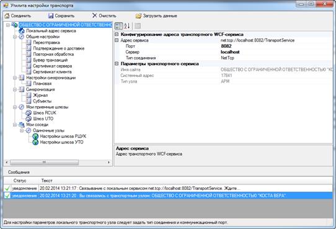Collapse the Одиночные узлы tree node
This screenshot has height=229, width=336.
22,130
